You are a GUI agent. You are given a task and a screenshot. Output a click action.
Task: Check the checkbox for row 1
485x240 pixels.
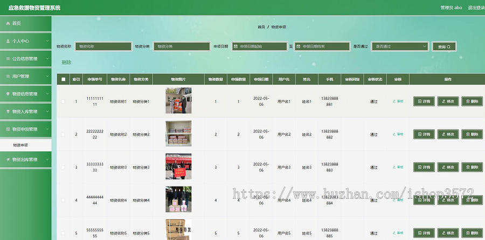(x=63, y=101)
